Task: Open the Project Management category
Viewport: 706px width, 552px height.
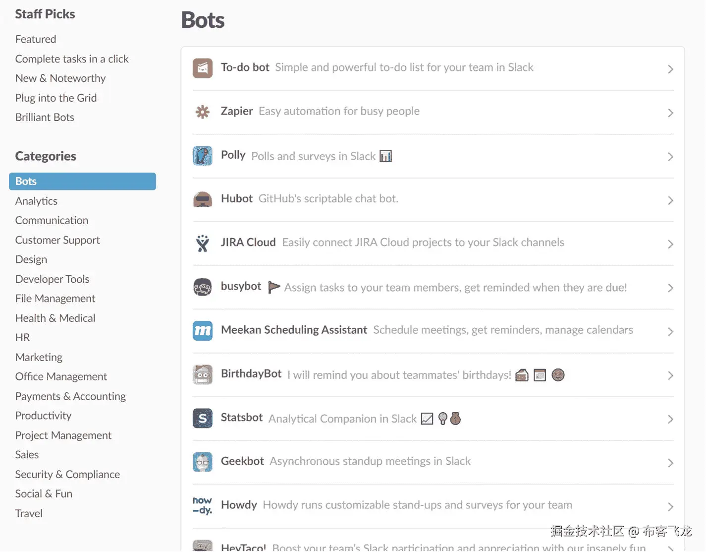Action: pos(63,435)
